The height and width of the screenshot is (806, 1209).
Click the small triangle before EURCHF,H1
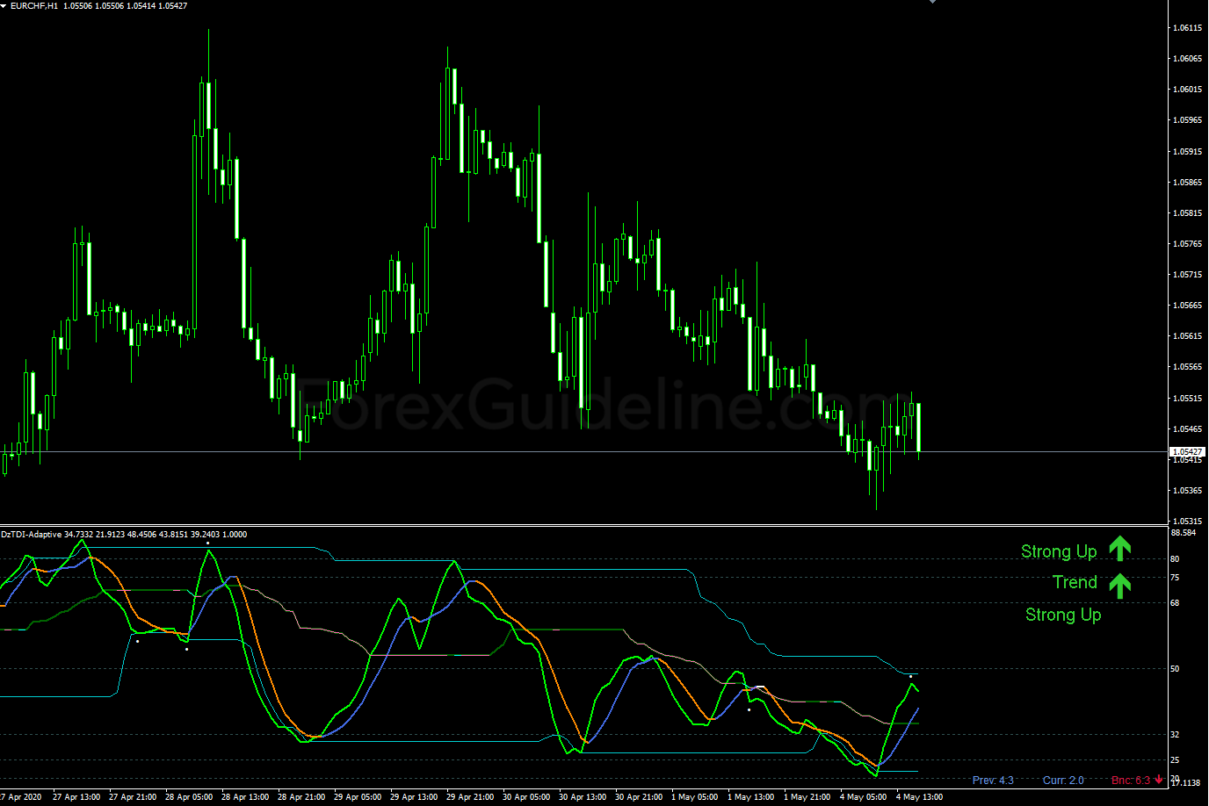4,5
